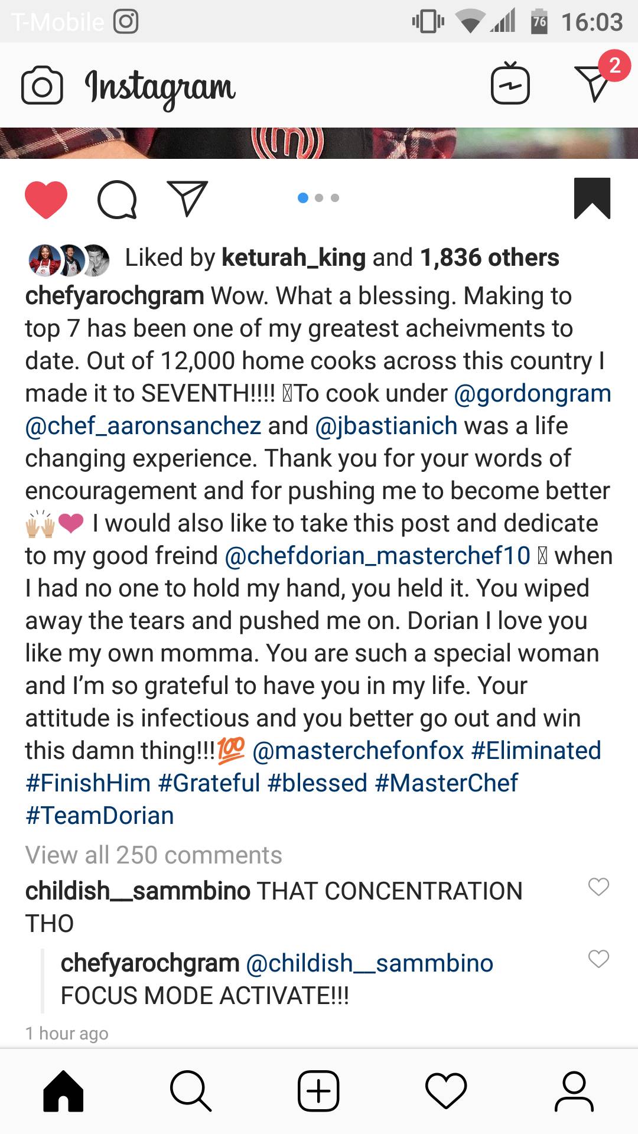
Task: Open the Activity notifications tab
Action: coord(446,1091)
